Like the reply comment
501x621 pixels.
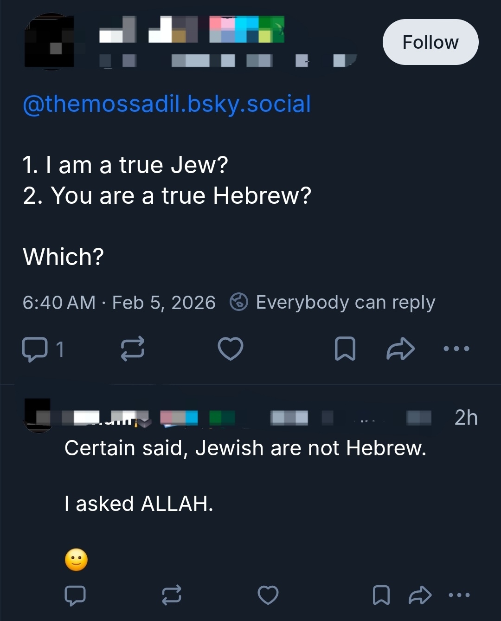pos(268,595)
